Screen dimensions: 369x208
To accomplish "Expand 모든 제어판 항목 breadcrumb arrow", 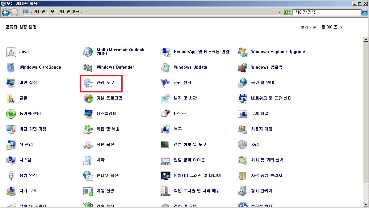I will (82, 12).
